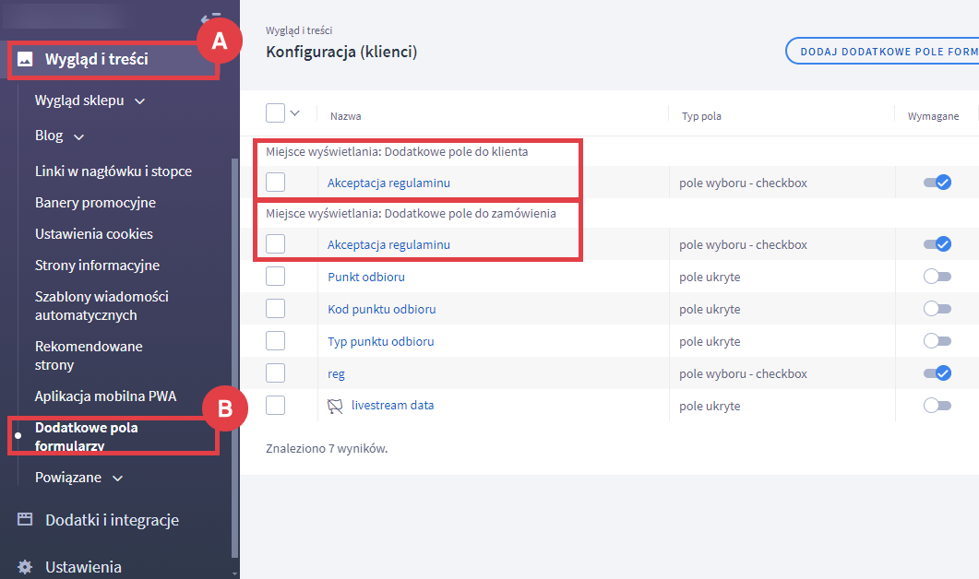
Task: Disable required switch for reg field
Action: click(937, 373)
